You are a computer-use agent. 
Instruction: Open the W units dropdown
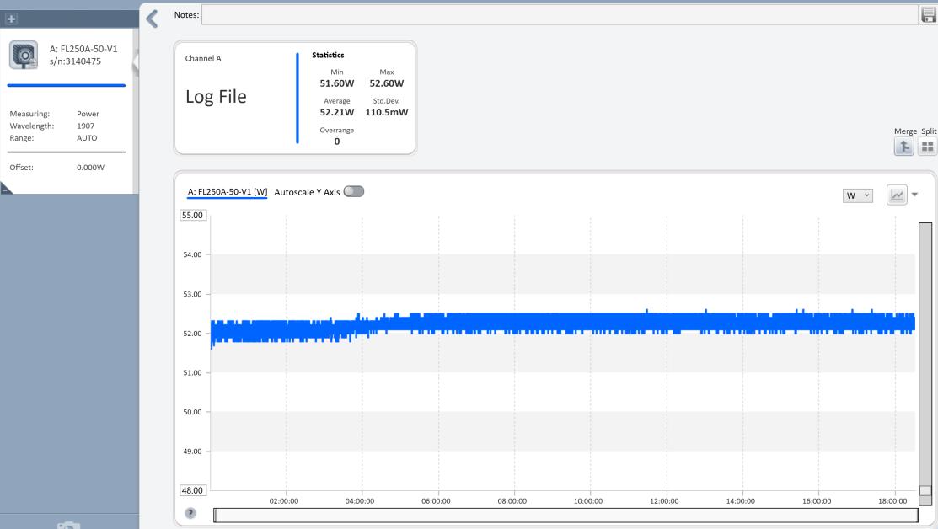click(858, 195)
